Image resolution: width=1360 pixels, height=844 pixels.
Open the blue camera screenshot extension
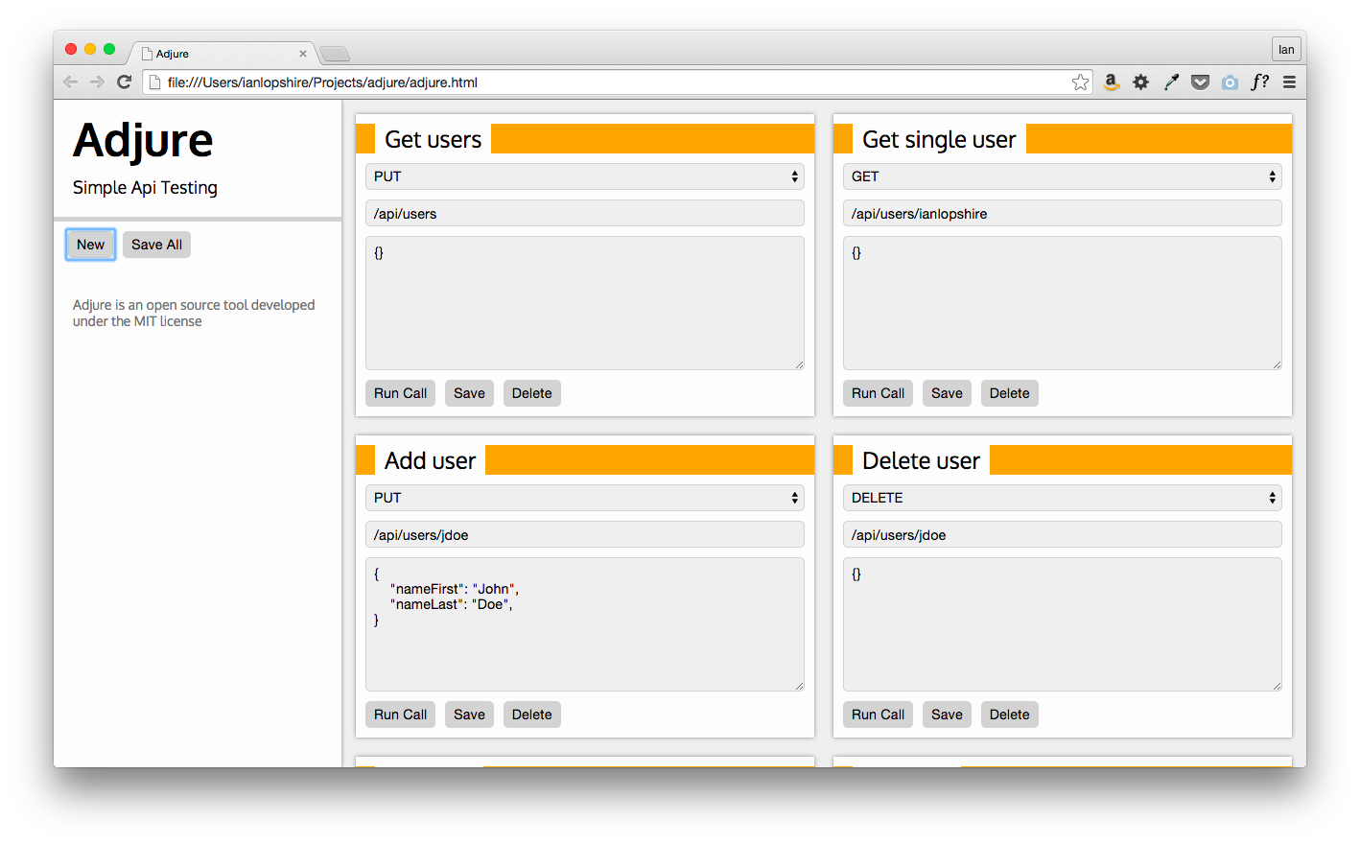point(1230,82)
